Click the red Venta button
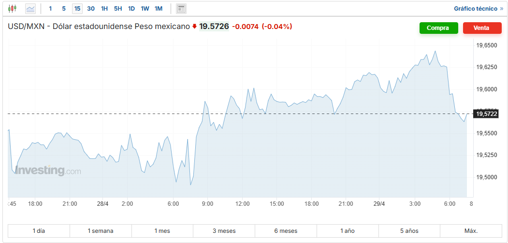The image size is (508, 243). 482,28
